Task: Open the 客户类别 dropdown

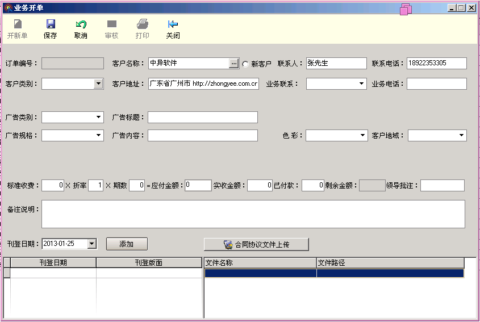Action: click(x=98, y=84)
